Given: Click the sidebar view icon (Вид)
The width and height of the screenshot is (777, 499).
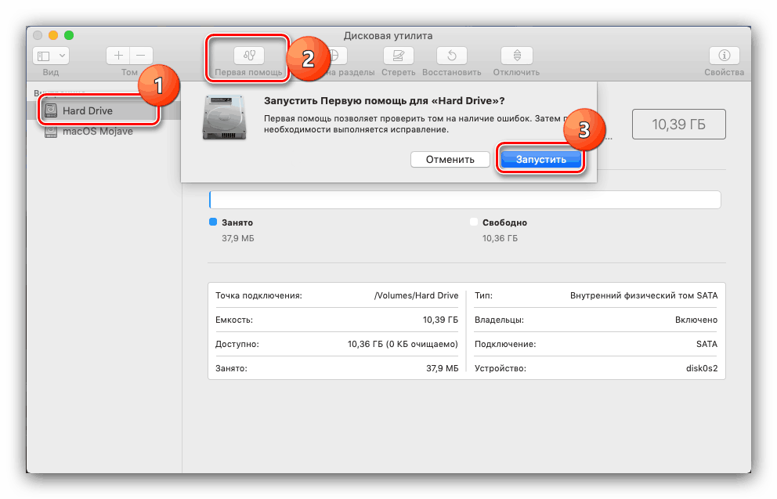Looking at the screenshot, I should (44, 56).
